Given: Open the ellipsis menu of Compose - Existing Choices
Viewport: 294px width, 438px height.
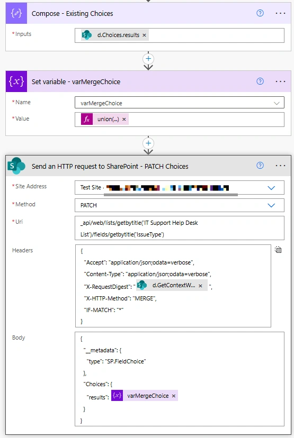Looking at the screenshot, I should pyautogui.click(x=280, y=13).
